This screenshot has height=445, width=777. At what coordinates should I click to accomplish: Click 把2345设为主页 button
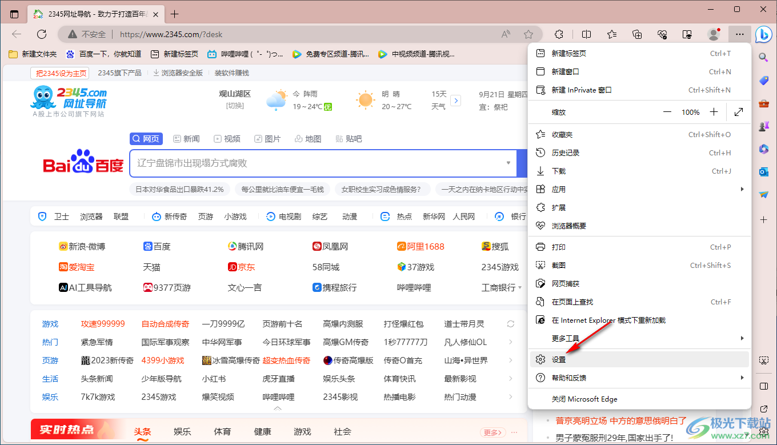pos(60,73)
